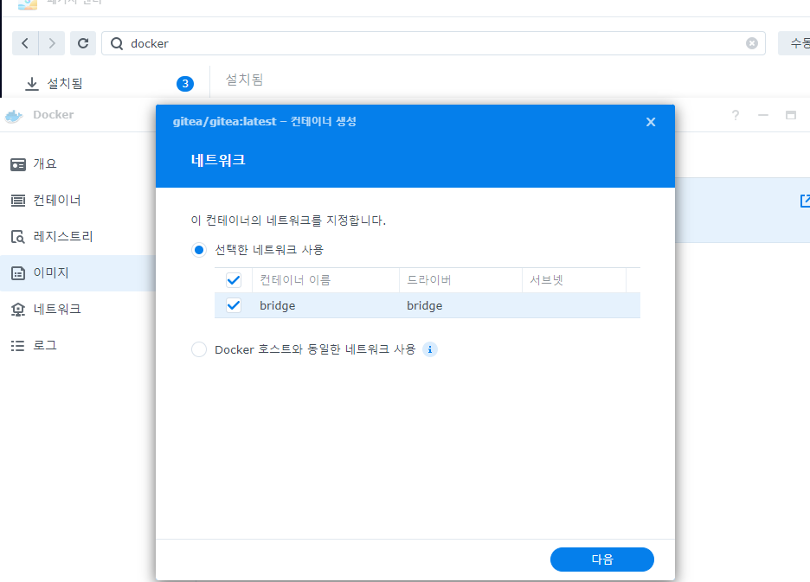Select Docker host network radio option
This screenshot has height=582, width=810.
(x=199, y=349)
